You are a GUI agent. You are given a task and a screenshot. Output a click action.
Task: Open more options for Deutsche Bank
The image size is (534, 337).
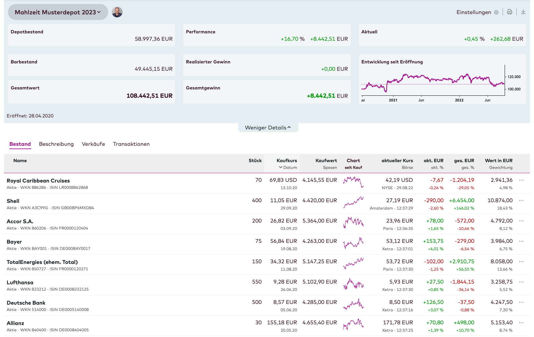pos(521,302)
